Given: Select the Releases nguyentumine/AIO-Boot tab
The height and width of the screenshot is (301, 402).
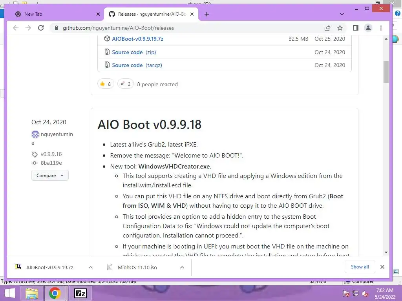Looking at the screenshot, I should pos(151,14).
